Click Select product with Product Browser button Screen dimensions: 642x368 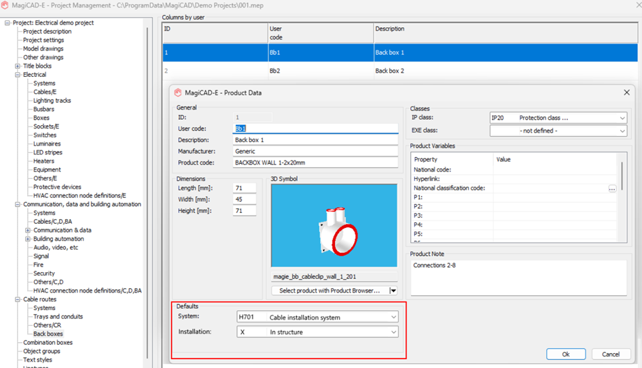329,290
